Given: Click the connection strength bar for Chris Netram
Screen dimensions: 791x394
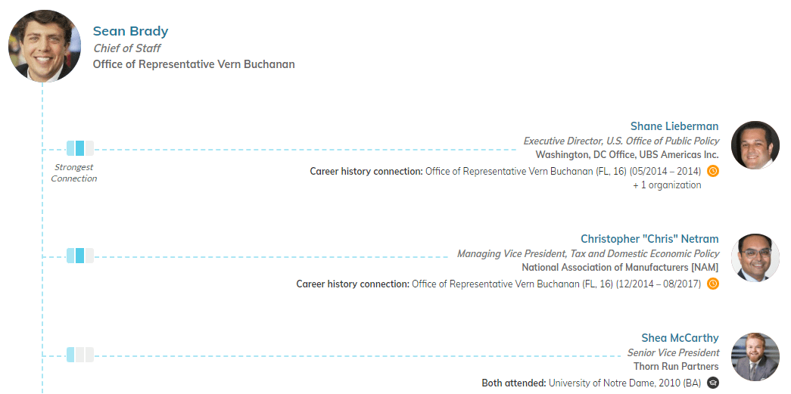Looking at the screenshot, I should pyautogui.click(x=79, y=256).
